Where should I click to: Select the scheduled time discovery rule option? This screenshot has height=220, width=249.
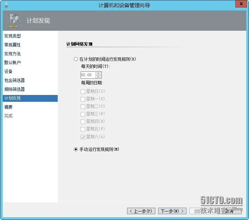76,59
